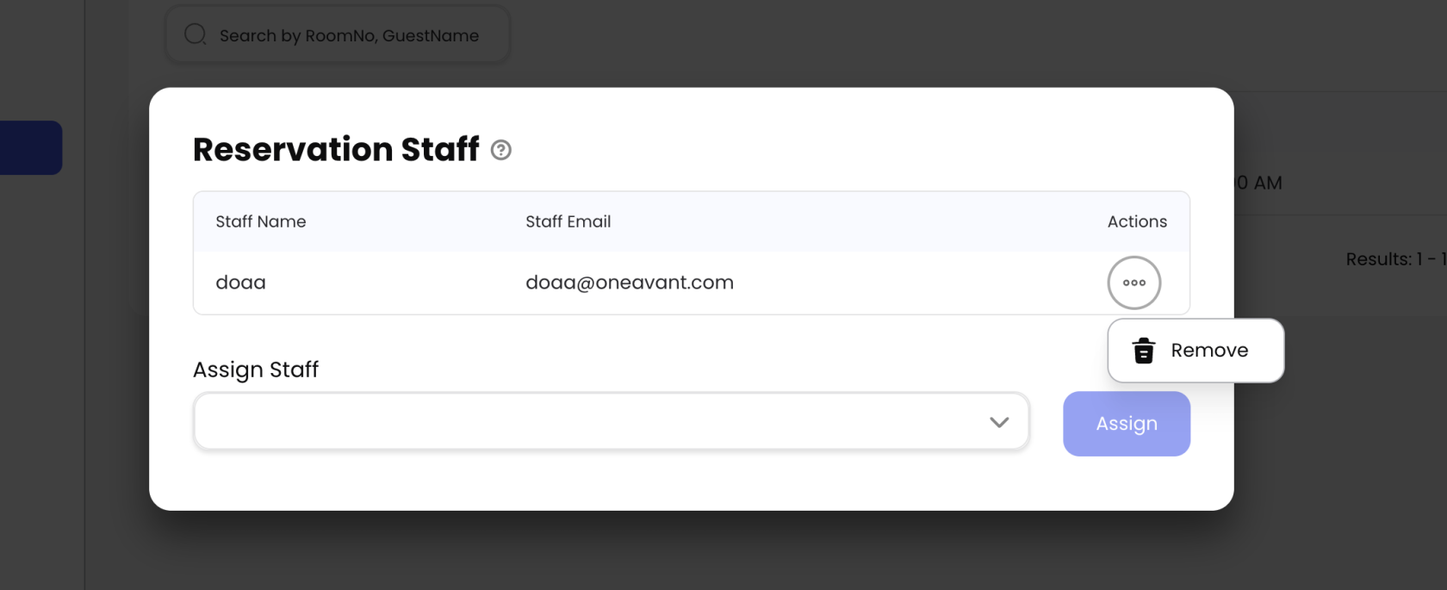Click the partially hidden AM time text
The height and width of the screenshot is (590, 1447).
pos(1260,183)
